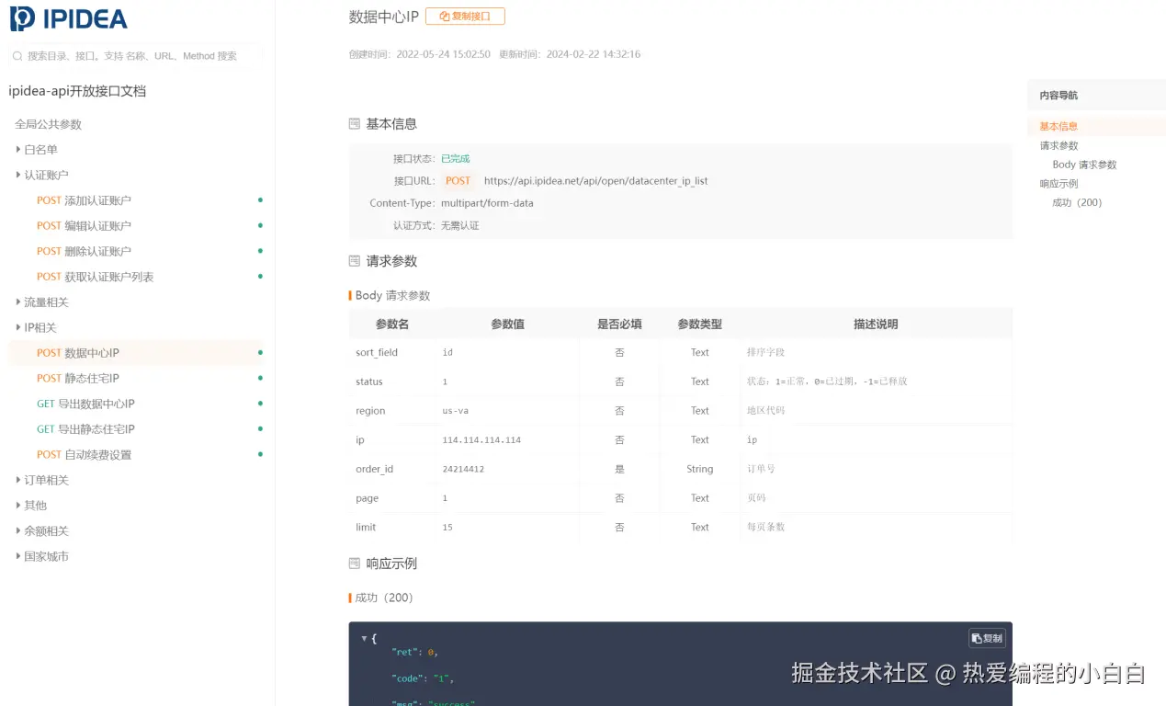Image resolution: width=1166 pixels, height=706 pixels.
Task: Open 全局公共参数 in the sidebar
Action: (x=48, y=124)
